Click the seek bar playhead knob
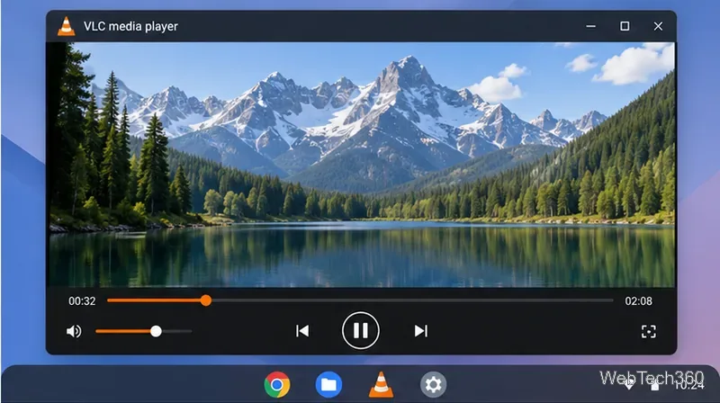Screen dimensions: 720x403 tap(206, 300)
